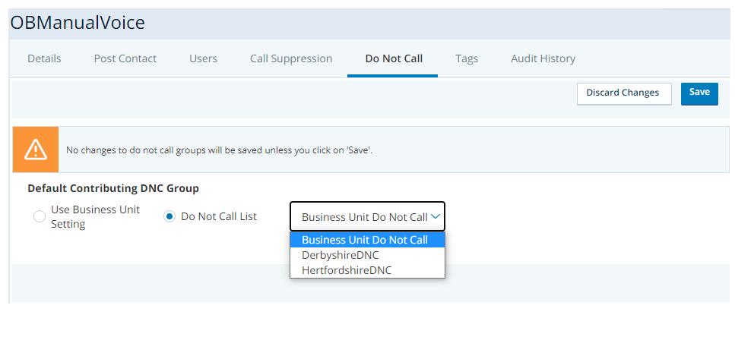The image size is (735, 359).
Task: Click the Default Contributing DNC Group heading
Action: click(x=113, y=188)
